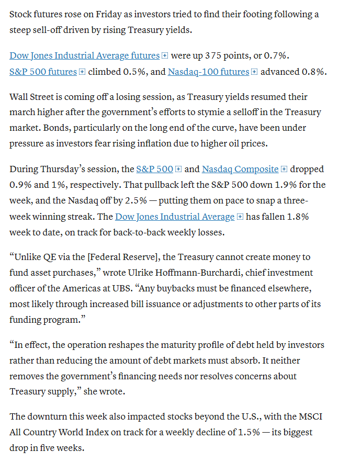Click the quote starting "Unlike QE via the"
339x463 pixels.
coord(165,288)
